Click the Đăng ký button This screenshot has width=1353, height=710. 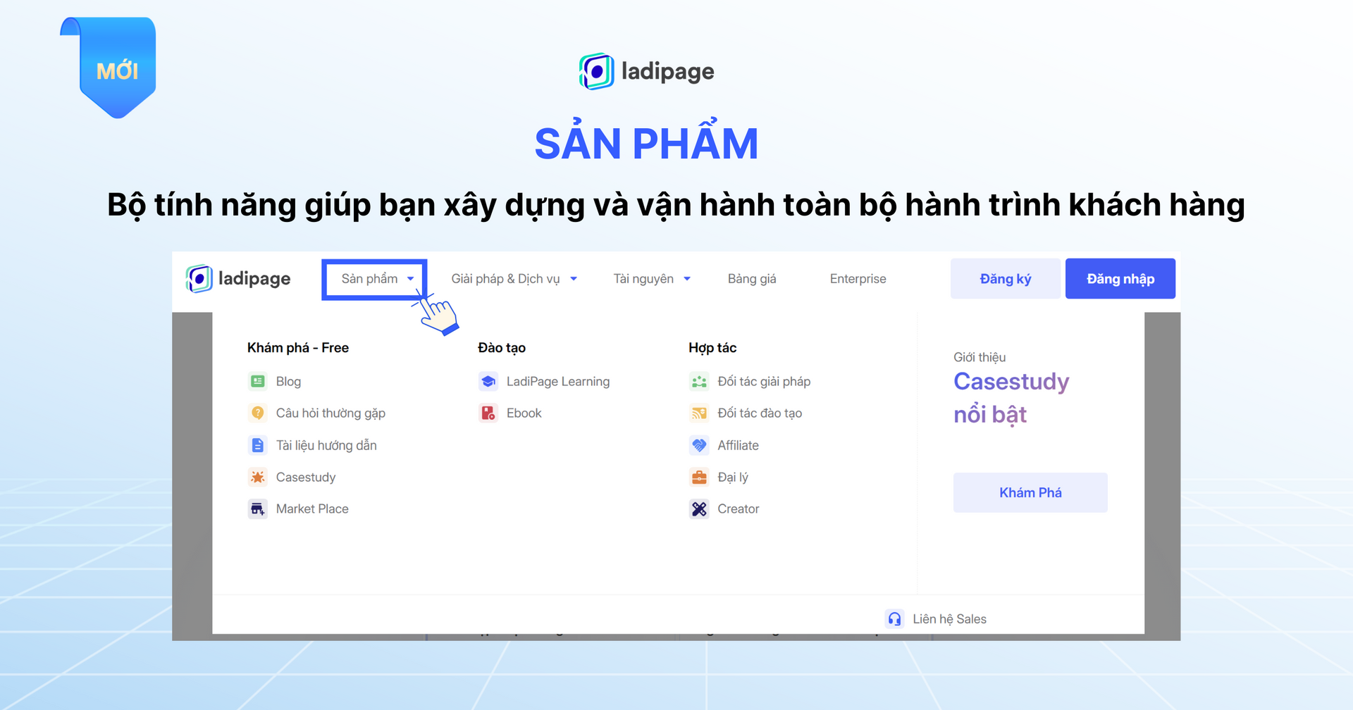coord(1005,279)
